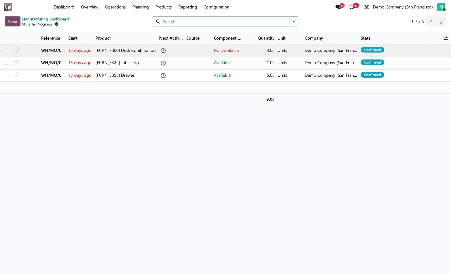The width and height of the screenshot is (451, 274).
Task: Star the Table Top manufacturing order
Action: click(x=16, y=63)
